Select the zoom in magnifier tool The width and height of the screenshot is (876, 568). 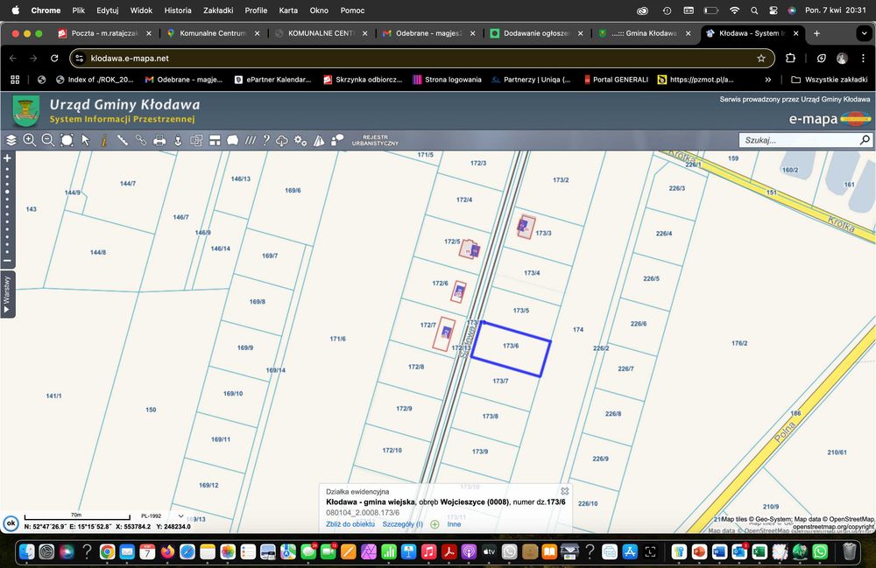[x=30, y=141]
